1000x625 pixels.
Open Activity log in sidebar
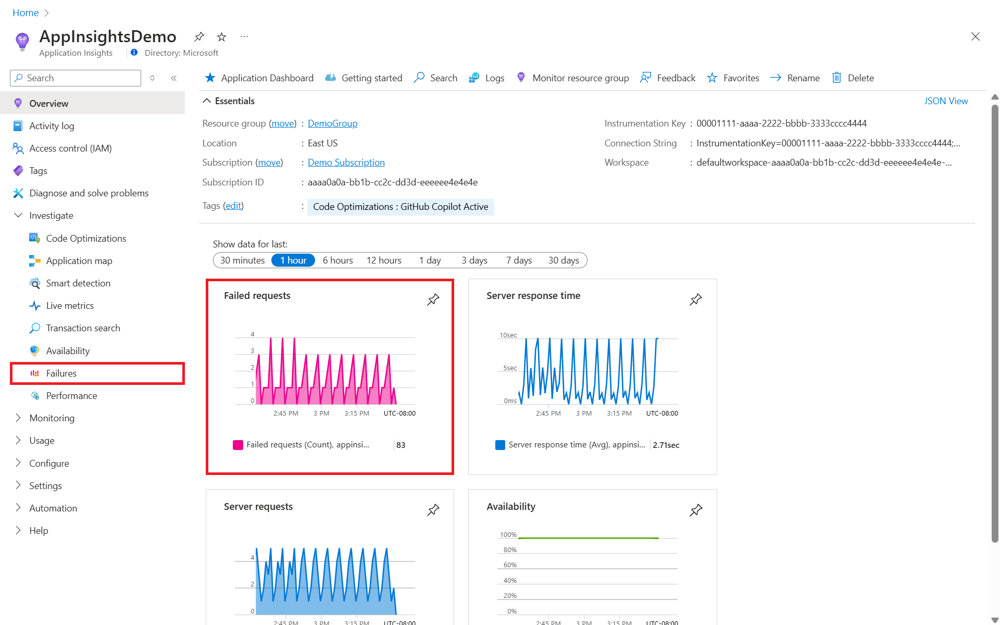[52, 126]
